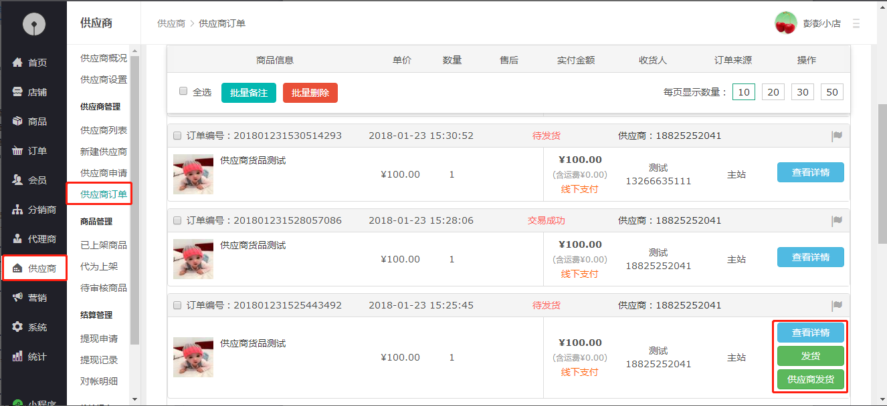The height and width of the screenshot is (406, 887).
Task: Open the top-right hamburger menu
Action: tap(856, 23)
